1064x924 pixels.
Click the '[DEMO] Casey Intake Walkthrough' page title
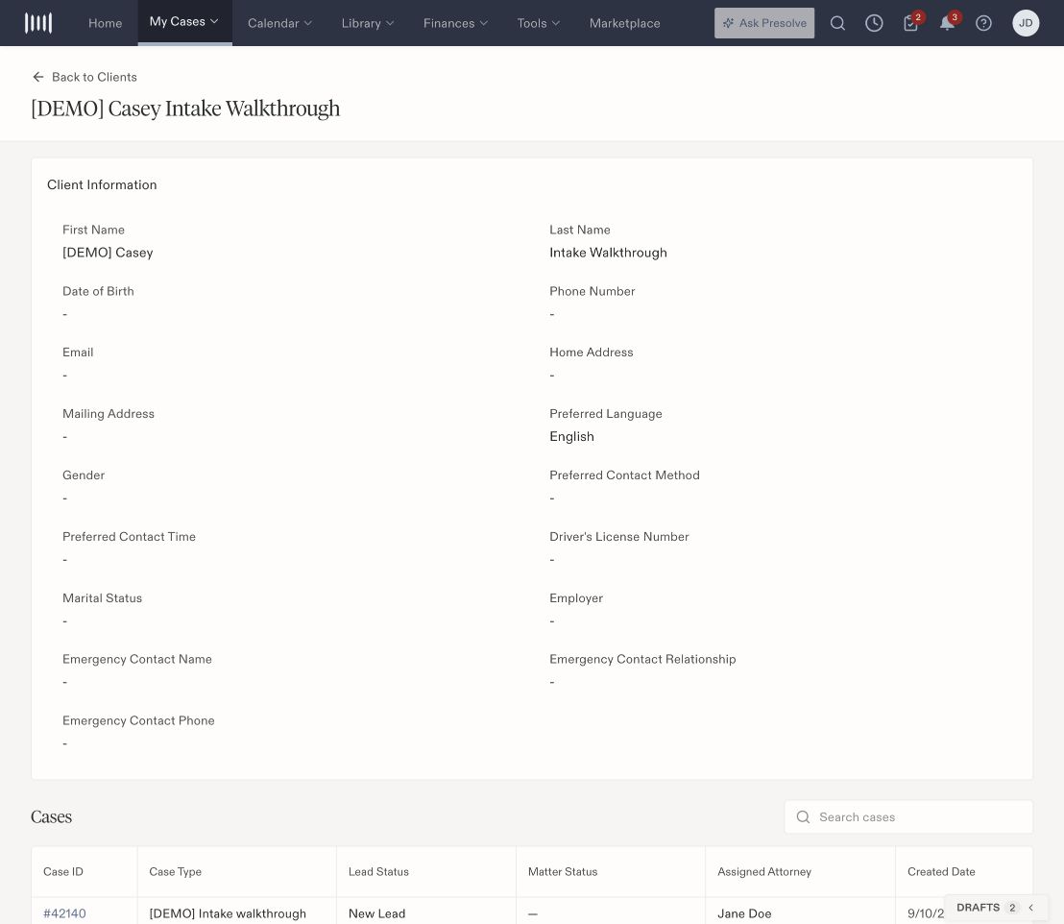(x=185, y=109)
